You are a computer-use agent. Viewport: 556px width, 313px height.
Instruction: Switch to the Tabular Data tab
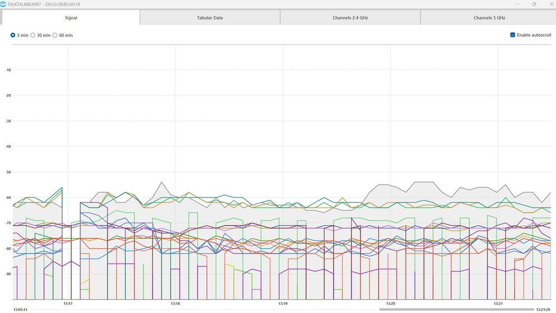[x=209, y=18]
